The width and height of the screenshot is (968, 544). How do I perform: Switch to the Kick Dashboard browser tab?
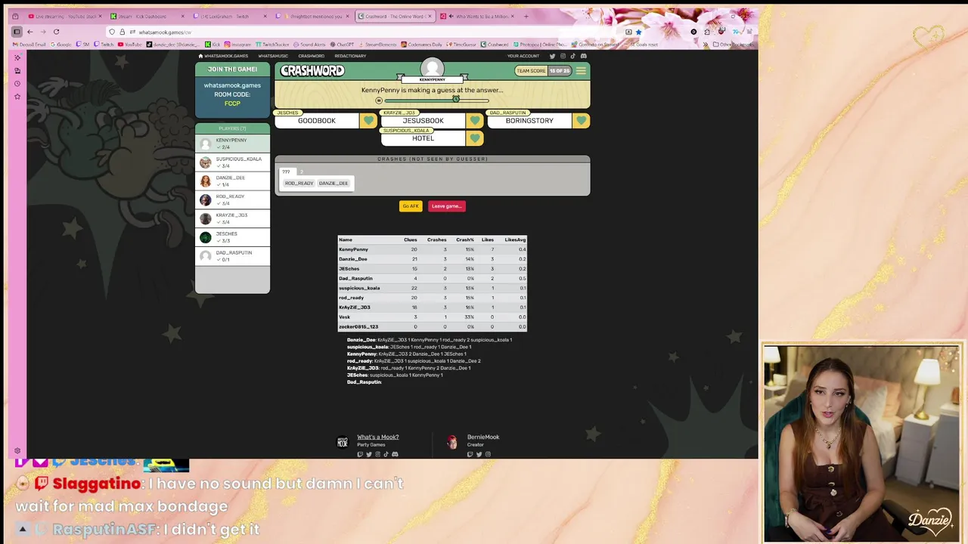pyautogui.click(x=146, y=16)
